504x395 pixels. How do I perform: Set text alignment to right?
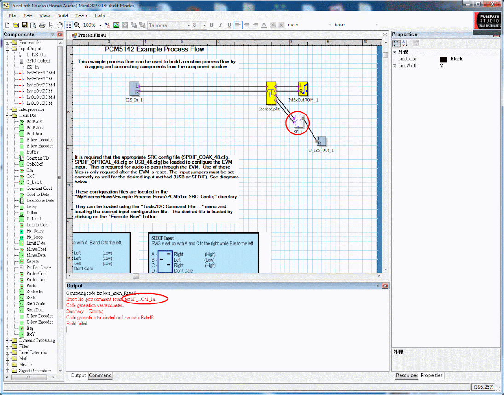point(255,25)
